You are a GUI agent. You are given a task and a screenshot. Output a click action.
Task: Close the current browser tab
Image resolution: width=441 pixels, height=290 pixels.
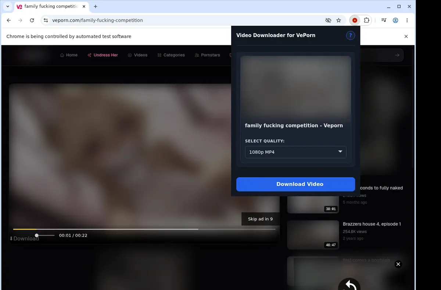(x=84, y=7)
